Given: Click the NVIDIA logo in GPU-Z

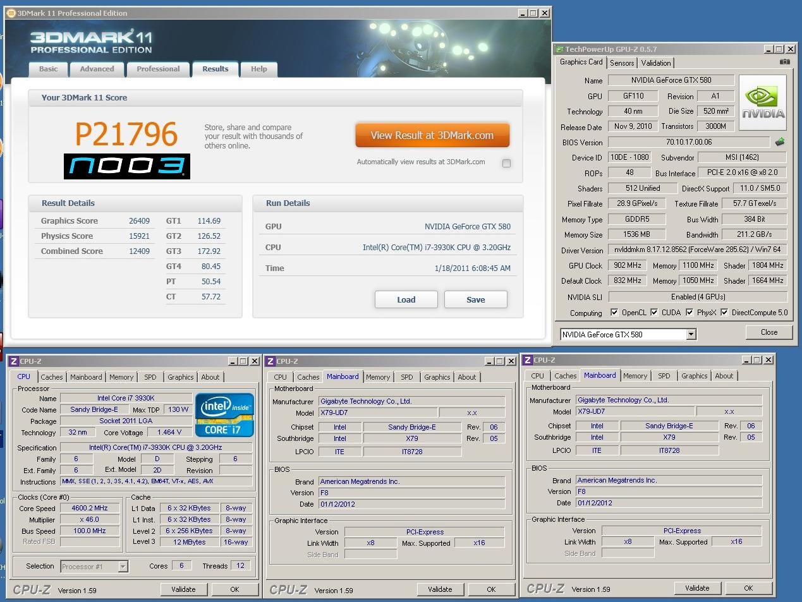Looking at the screenshot, I should [x=763, y=103].
